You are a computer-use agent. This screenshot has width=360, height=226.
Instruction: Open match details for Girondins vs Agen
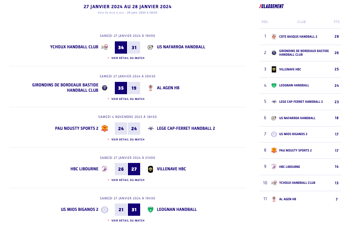click(x=127, y=99)
